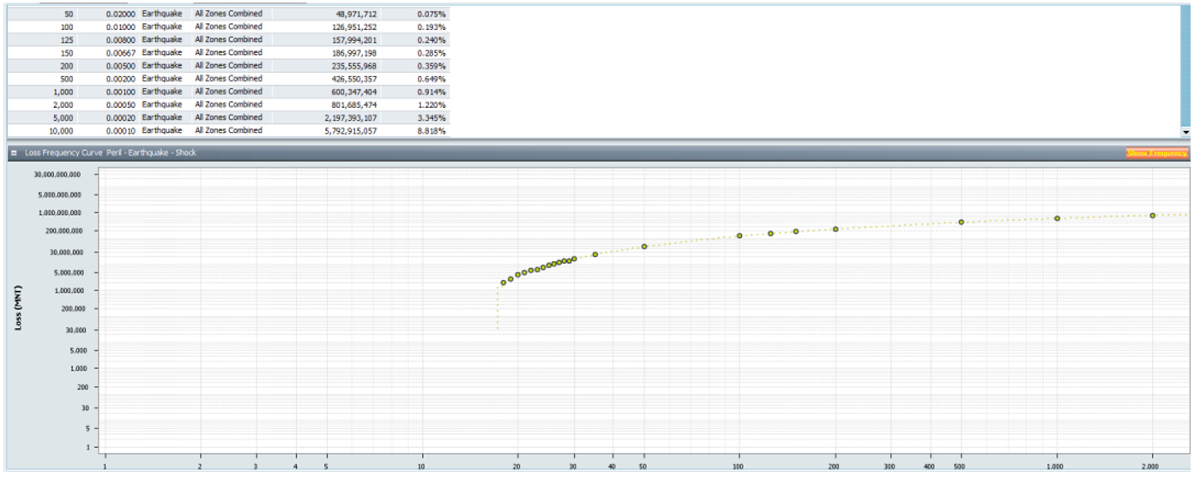Screen dimensions: 1194x477
Task: Click the leftmost data point on curve
Action: 504,283
